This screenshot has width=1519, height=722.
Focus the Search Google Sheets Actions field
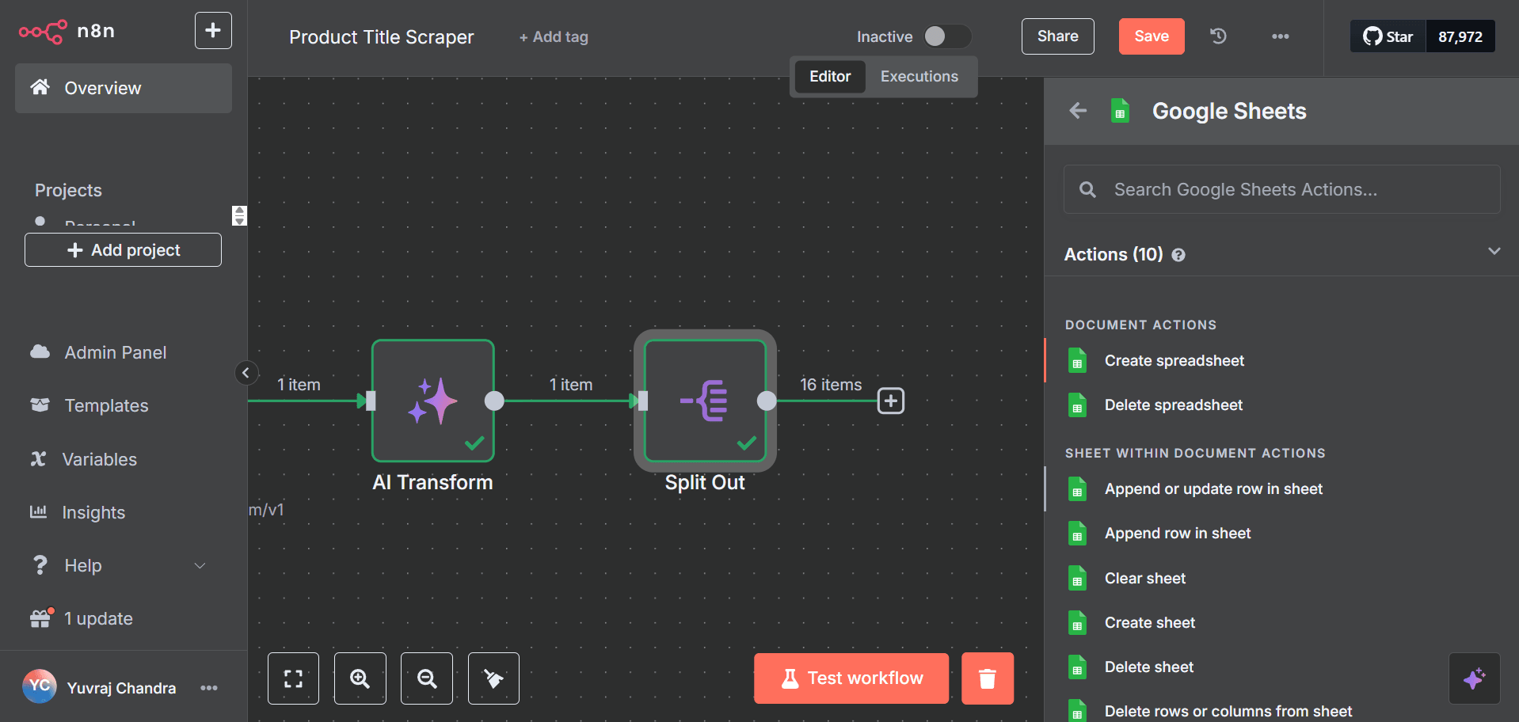pyautogui.click(x=1281, y=189)
